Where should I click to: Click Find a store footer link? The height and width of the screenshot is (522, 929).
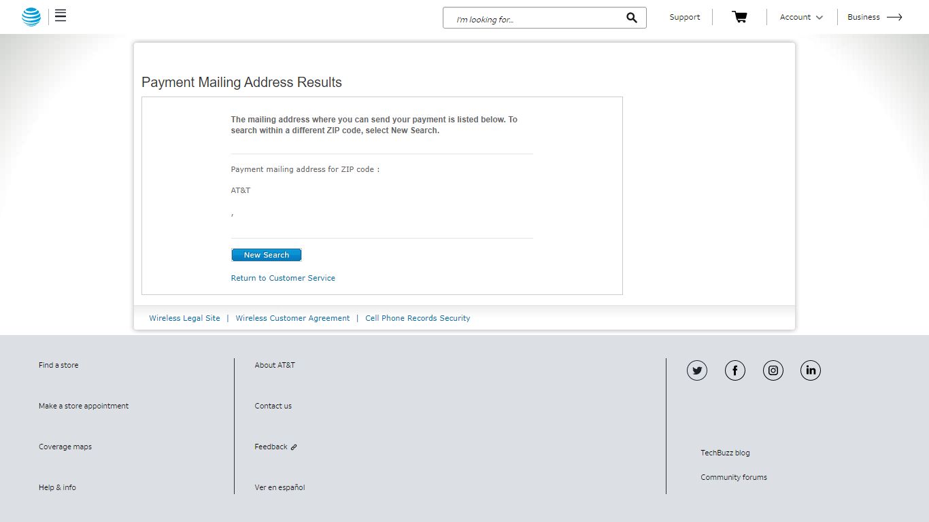point(58,365)
